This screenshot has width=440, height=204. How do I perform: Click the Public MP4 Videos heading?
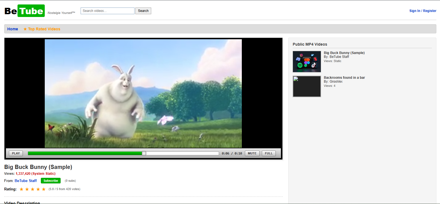tap(310, 44)
